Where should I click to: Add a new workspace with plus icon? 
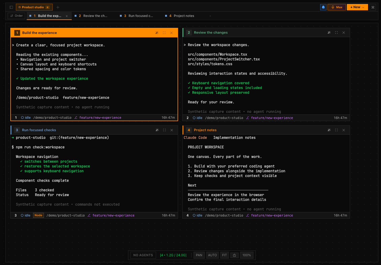coord(58,7)
